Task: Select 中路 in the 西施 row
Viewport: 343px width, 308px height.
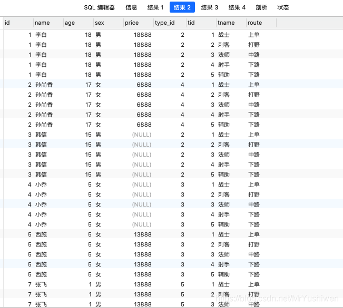Action: 254,255
